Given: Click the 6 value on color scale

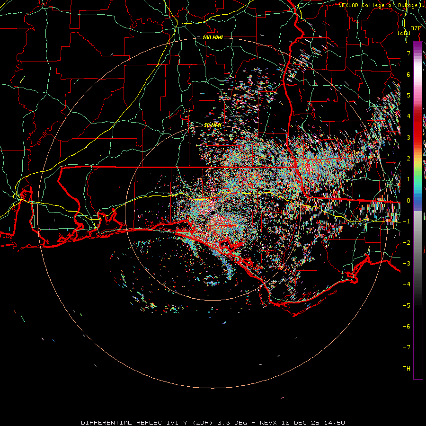Looking at the screenshot, I should pyautogui.click(x=408, y=74).
